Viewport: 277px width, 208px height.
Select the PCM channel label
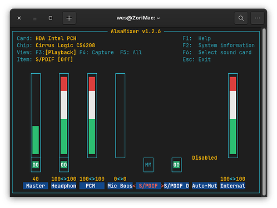pos(92,186)
